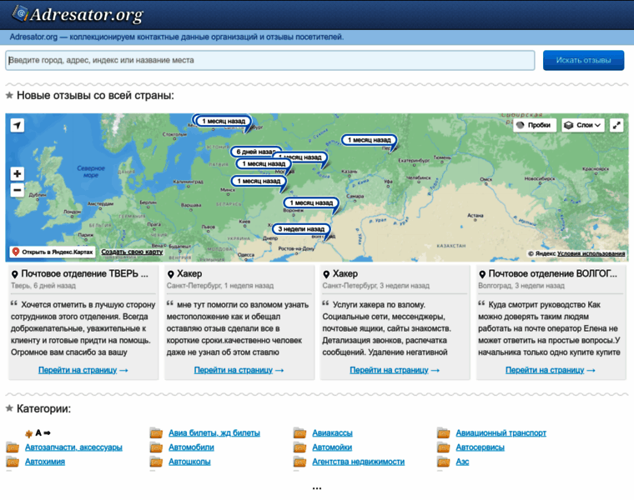Click the Тверь review text excerpt
The height and width of the screenshot is (500, 634).
tap(83, 328)
